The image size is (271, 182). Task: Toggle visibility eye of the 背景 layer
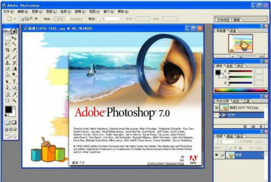(216, 155)
